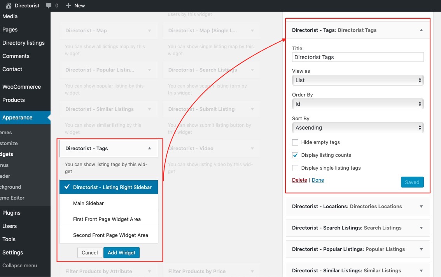Expand the Directorist - Video widget arrow
The image size is (441, 277).
pyautogui.click(x=252, y=148)
